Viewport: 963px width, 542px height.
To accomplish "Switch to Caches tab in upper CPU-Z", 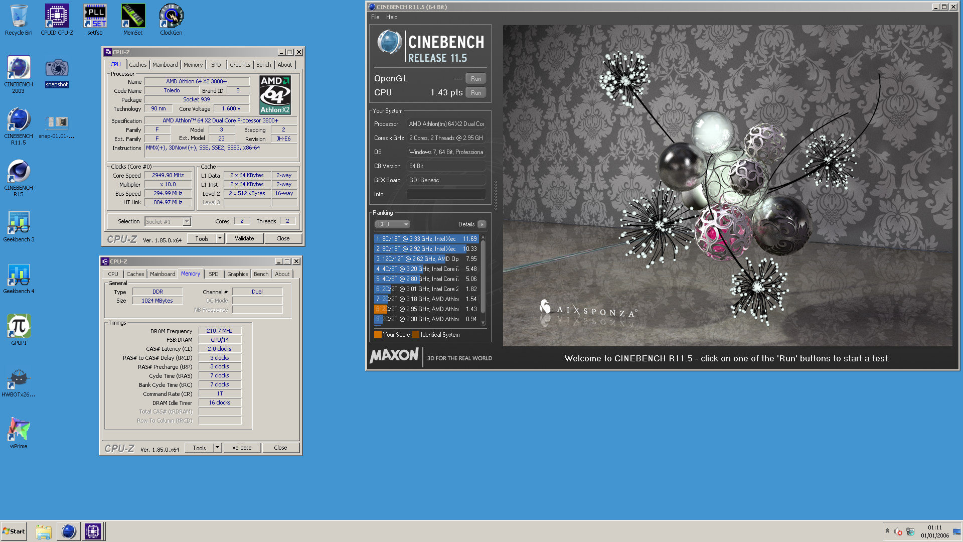I will point(137,65).
